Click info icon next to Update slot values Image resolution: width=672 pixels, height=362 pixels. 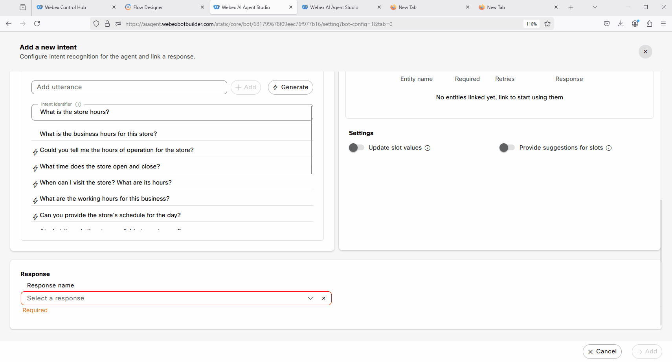[428, 148]
